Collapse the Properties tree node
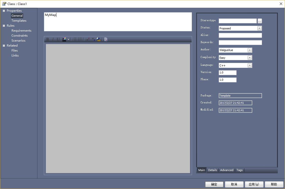Viewport: 285px width, 189px height. 4,11
